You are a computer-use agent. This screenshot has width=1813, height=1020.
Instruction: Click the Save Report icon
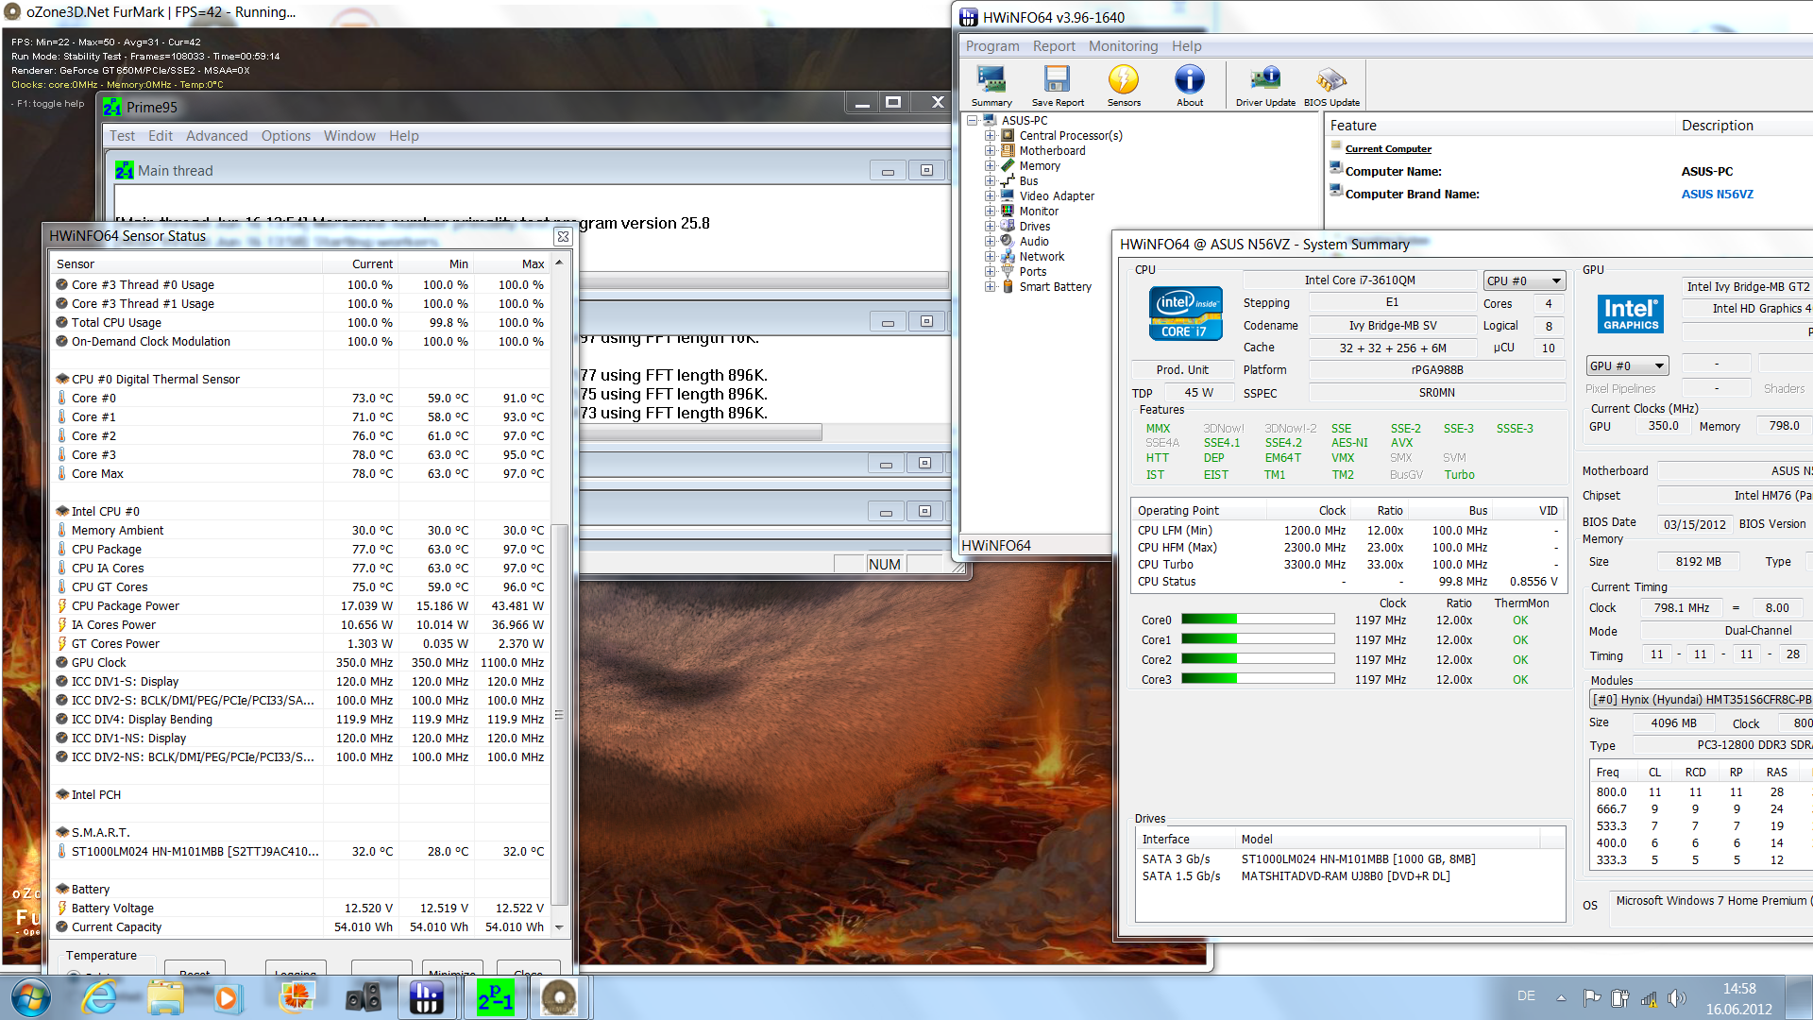[1057, 85]
